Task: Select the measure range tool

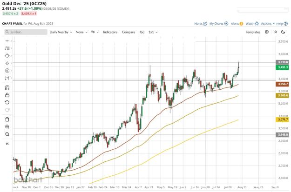Action: (7, 78)
